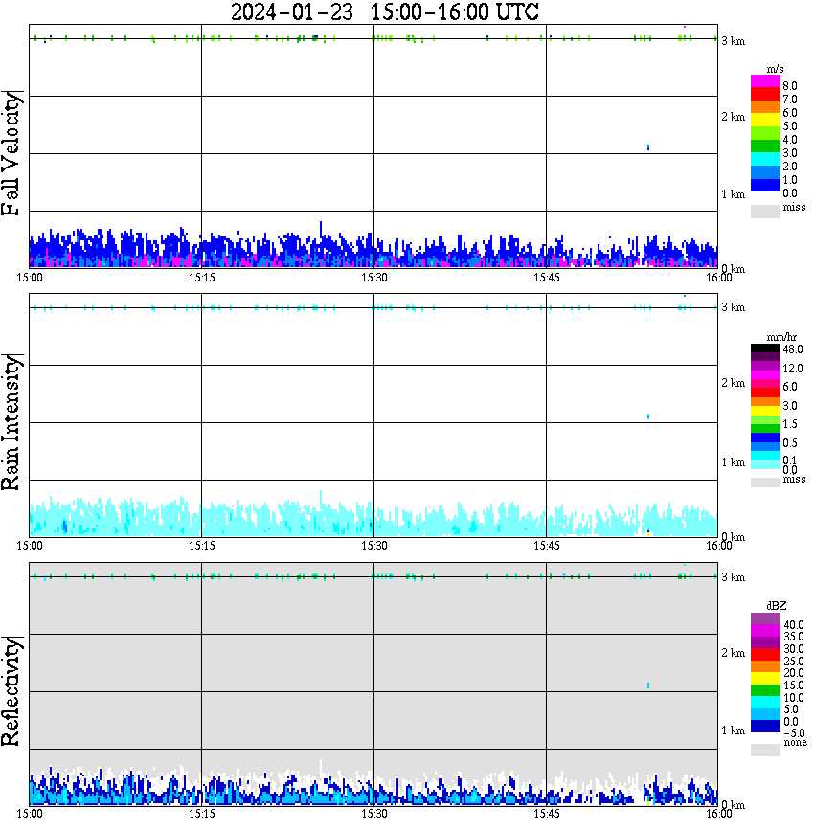
Task: Pick the cyan swatch in the m/s legend
Action: pos(765,160)
